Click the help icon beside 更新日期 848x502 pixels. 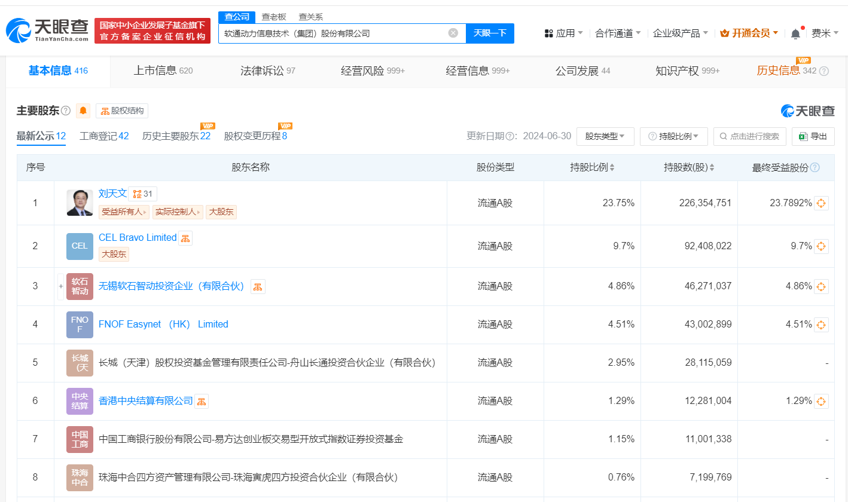click(511, 136)
